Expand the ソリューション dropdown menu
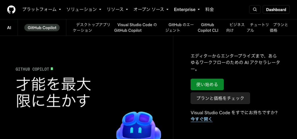Viewport: 297px width, 139px height. 84,10
